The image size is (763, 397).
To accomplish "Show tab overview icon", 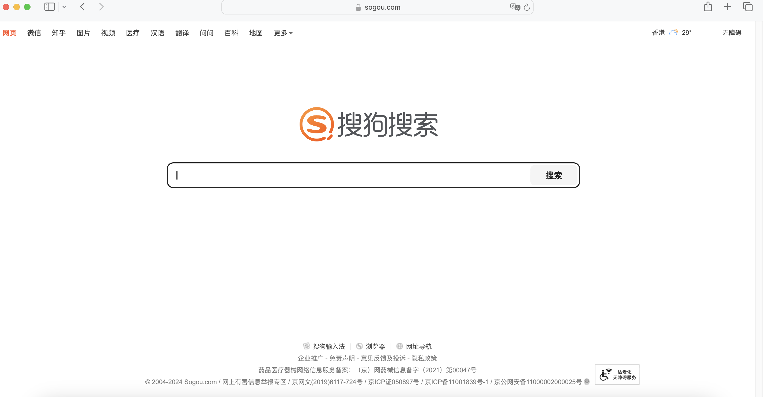I will pyautogui.click(x=747, y=6).
